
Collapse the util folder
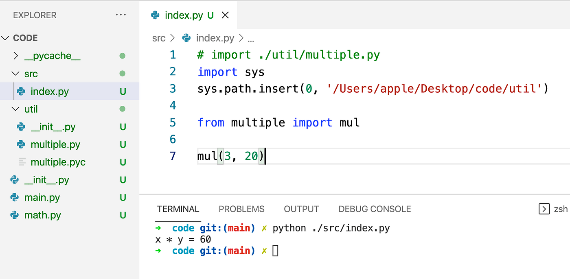tap(15, 109)
